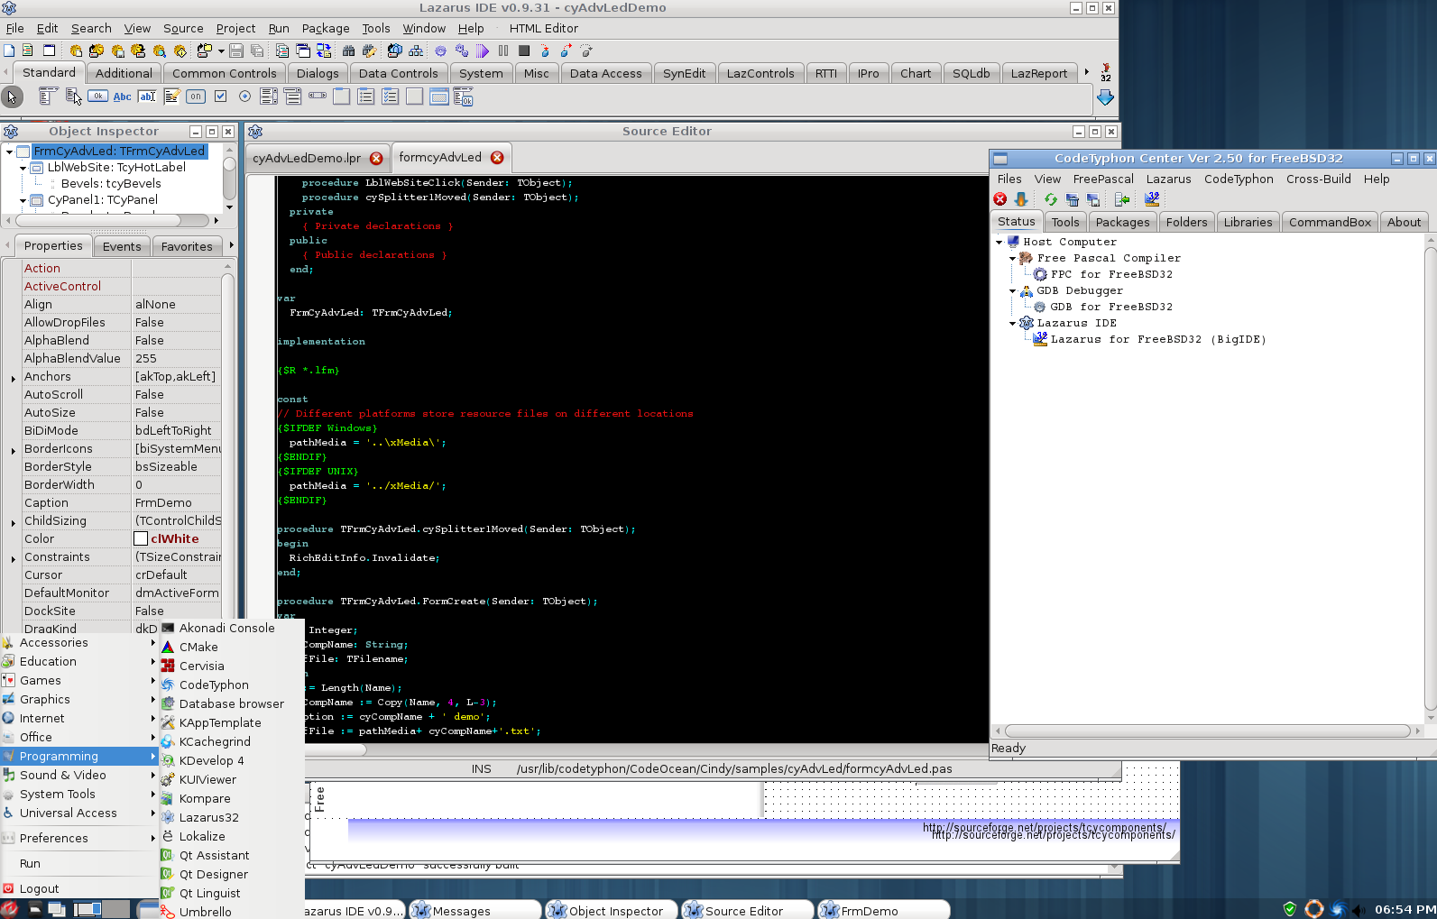Collapse the GDB Debugger node

click(1012, 290)
